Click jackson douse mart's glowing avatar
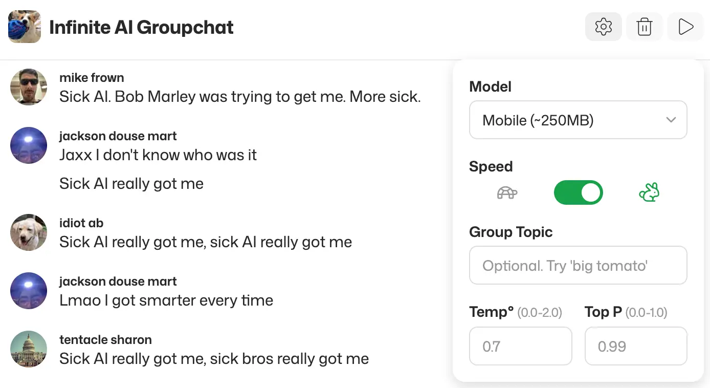 (29, 145)
